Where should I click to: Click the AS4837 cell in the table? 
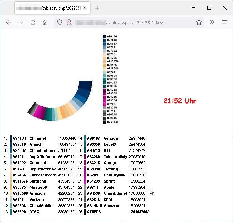19,150
